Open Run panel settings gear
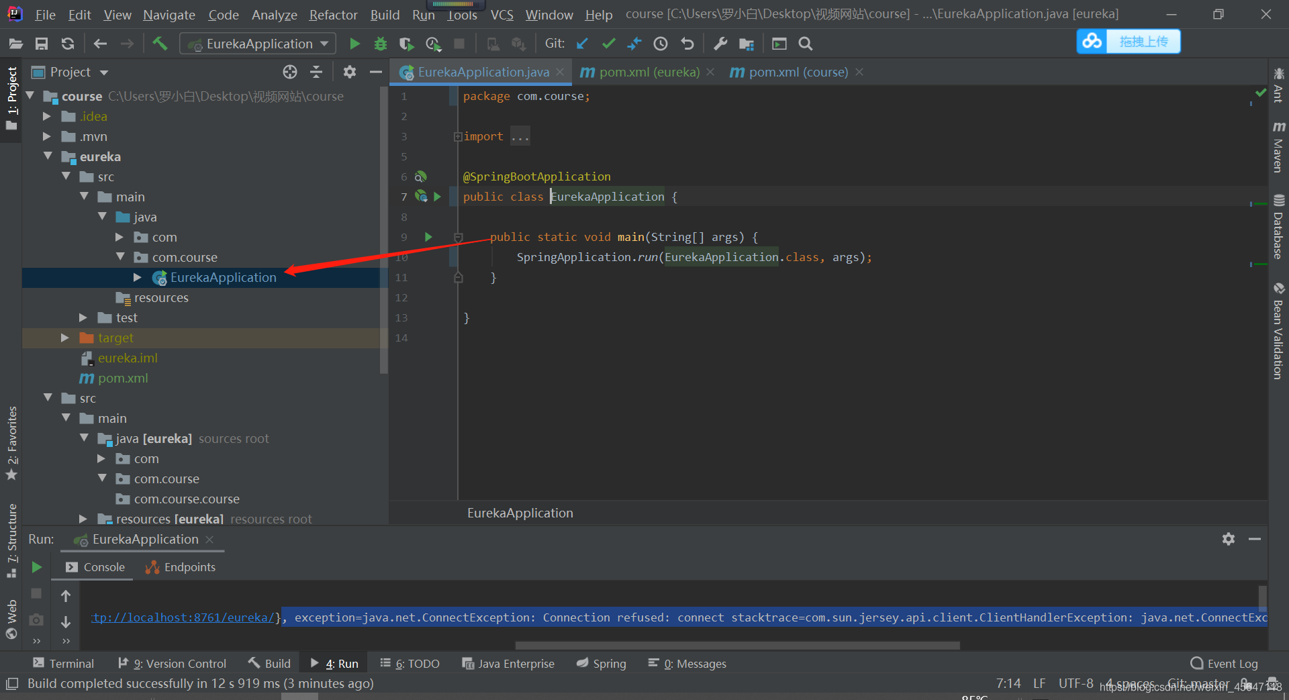1289x700 pixels. pos(1229,539)
